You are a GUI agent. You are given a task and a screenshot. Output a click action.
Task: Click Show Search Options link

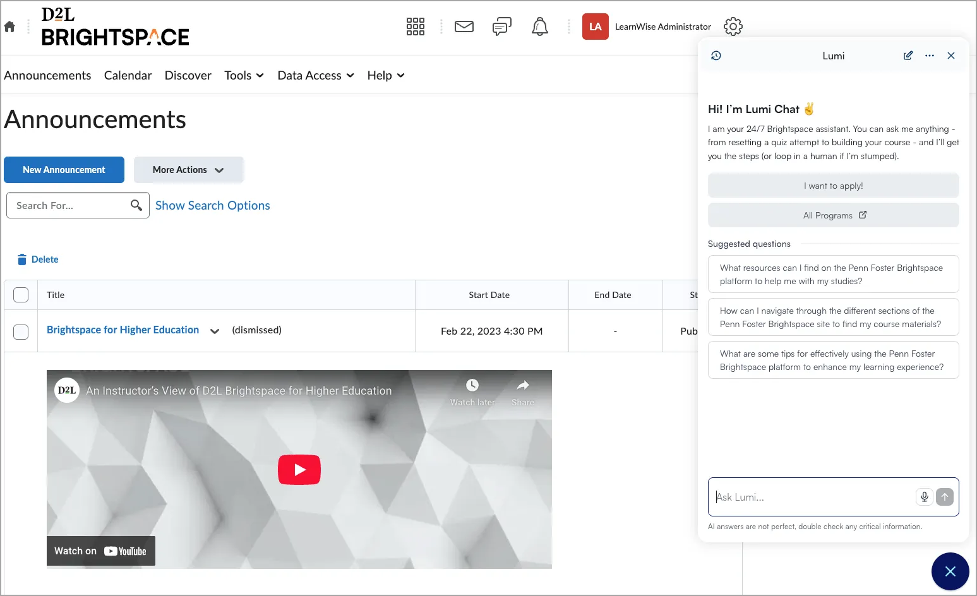click(x=213, y=205)
